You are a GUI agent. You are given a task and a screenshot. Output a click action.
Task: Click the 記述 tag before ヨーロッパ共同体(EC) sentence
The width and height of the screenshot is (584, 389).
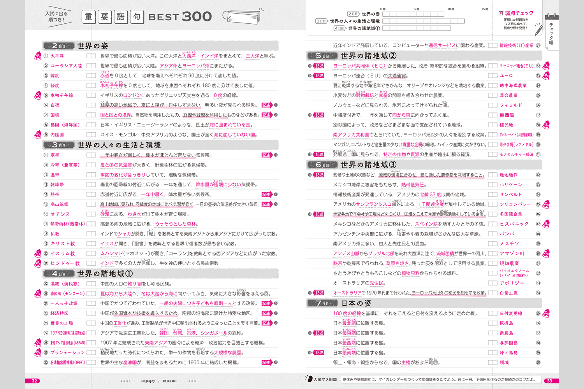319,66
